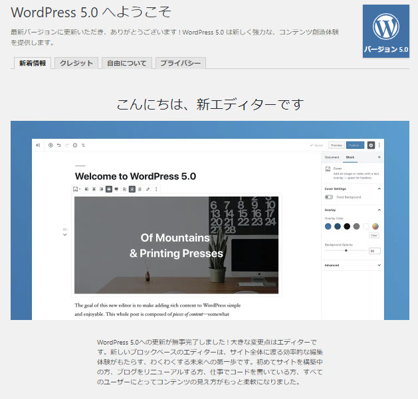Screen dimensions: 418x399
Task: Select block align center icon
Action: pyautogui.click(x=94, y=189)
